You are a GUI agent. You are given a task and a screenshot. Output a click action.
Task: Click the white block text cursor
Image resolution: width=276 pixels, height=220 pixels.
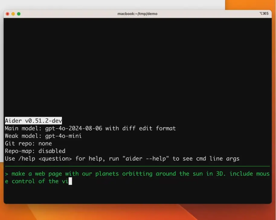pos(70,181)
